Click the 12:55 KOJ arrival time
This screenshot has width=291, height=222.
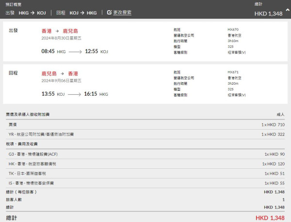click(x=97, y=51)
